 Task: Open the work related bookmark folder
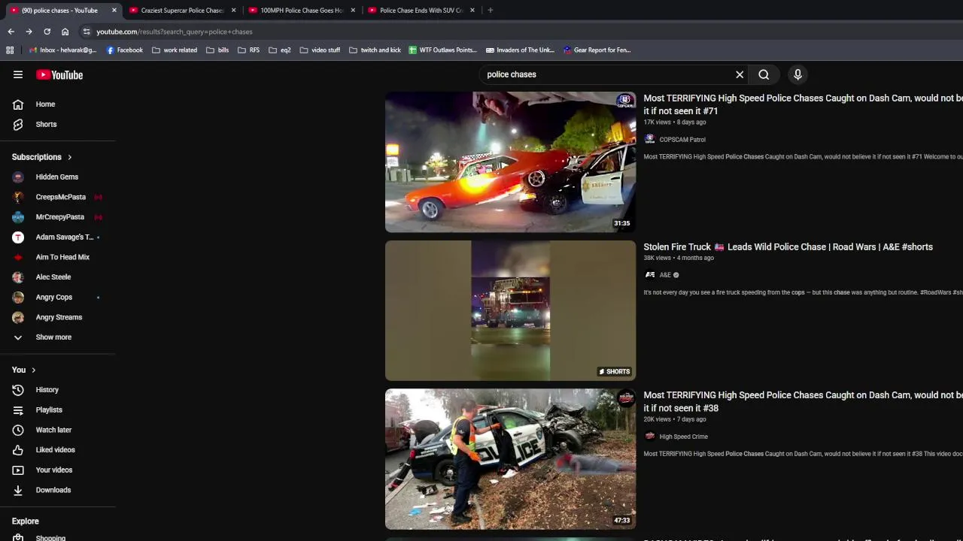pyautogui.click(x=175, y=50)
